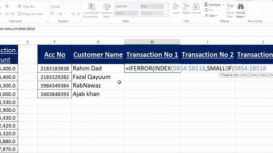Click Transaction No 1 header cell
This screenshot has width=273, height=153.
(x=152, y=54)
